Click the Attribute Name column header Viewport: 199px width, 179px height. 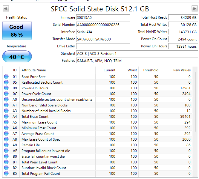click(x=33, y=70)
